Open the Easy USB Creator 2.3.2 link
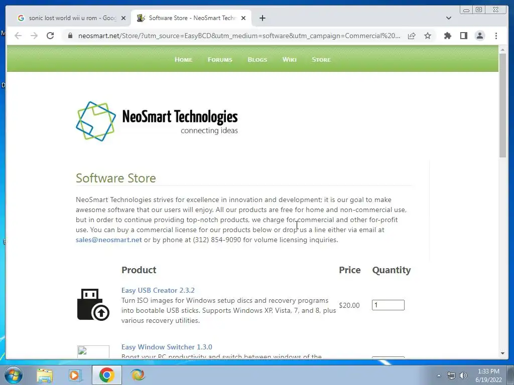The image size is (514, 385). tap(158, 290)
